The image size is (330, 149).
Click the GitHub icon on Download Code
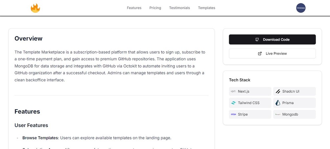coord(257,40)
